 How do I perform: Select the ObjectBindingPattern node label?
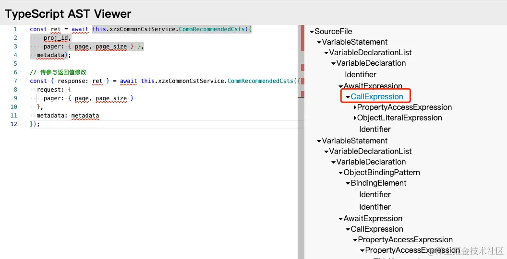(x=382, y=173)
